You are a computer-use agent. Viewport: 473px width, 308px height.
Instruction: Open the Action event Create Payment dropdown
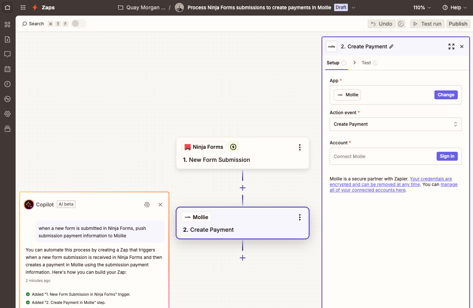coord(396,124)
